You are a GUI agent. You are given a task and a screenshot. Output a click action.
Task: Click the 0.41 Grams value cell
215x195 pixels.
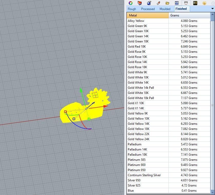[x=189, y=190]
